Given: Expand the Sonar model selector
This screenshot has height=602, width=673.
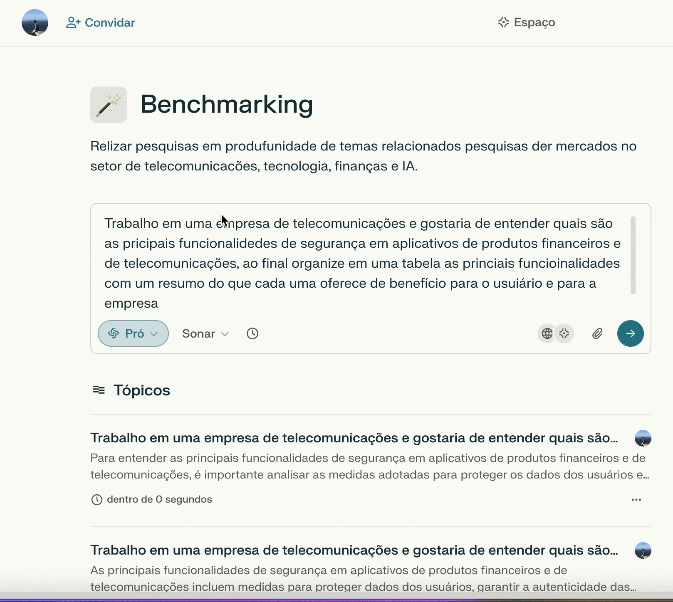Looking at the screenshot, I should (205, 333).
